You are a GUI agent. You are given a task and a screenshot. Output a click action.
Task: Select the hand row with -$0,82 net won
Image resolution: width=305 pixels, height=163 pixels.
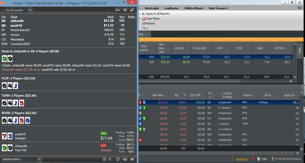click(219, 113)
